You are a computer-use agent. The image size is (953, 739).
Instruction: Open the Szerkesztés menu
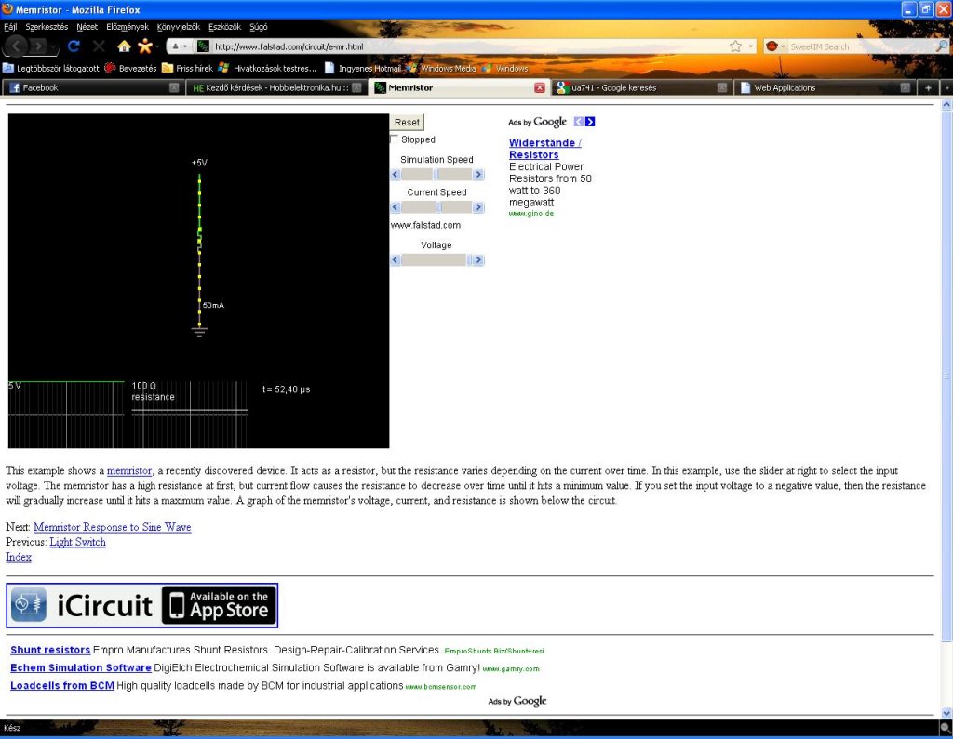tap(47, 27)
